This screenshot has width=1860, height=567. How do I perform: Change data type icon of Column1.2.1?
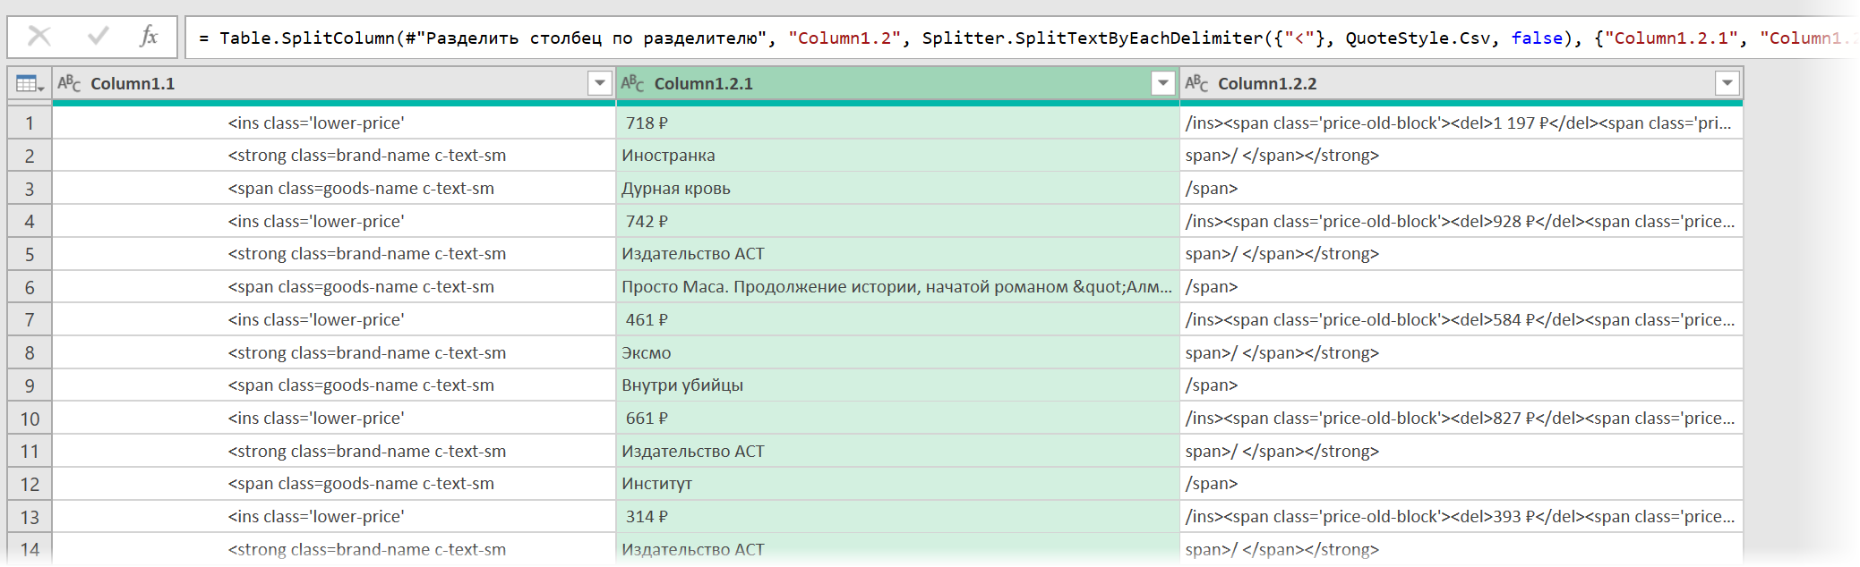click(x=632, y=84)
